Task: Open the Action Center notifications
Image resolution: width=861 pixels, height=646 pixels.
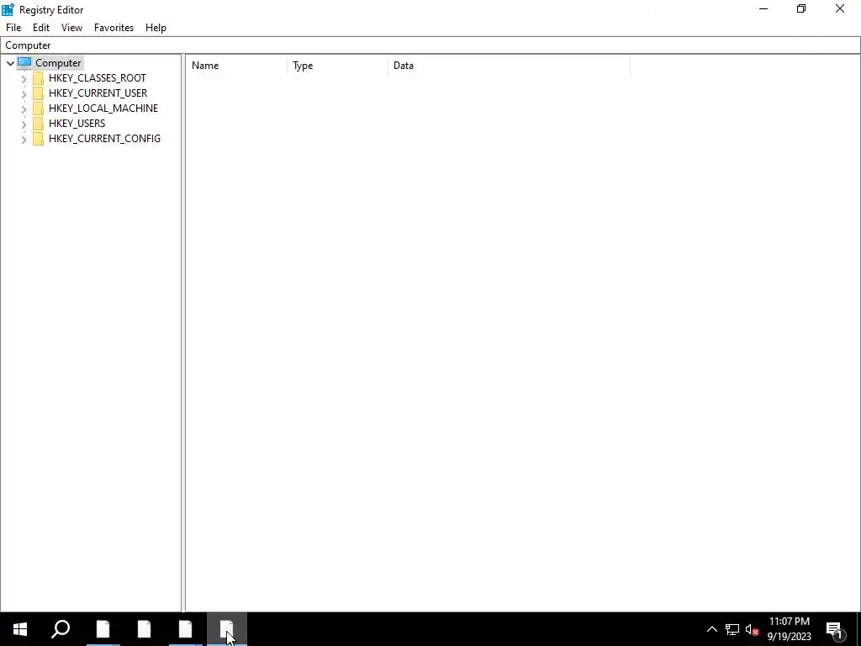Action: (835, 629)
